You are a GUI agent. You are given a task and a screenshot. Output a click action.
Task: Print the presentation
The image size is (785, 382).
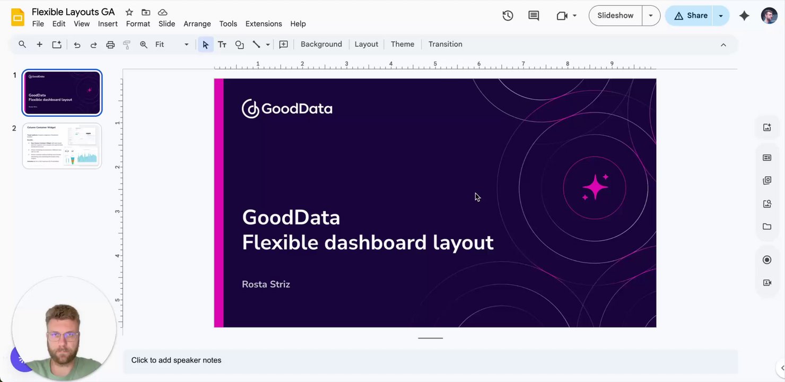coord(110,45)
